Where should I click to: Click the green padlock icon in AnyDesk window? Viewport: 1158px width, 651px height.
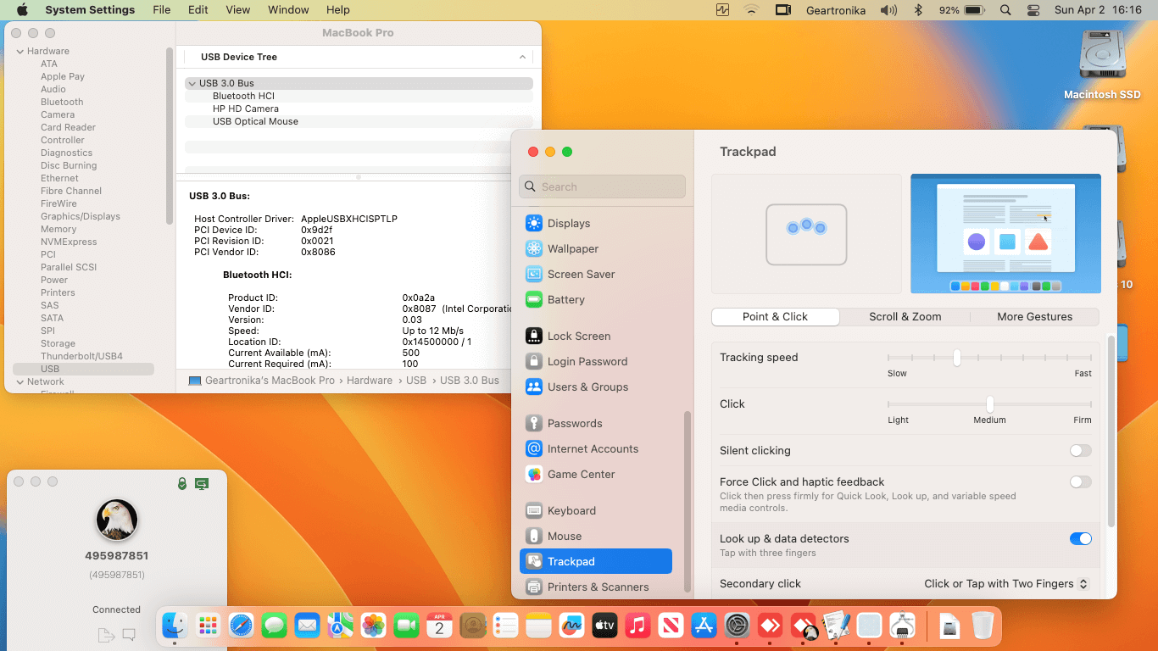tap(181, 483)
